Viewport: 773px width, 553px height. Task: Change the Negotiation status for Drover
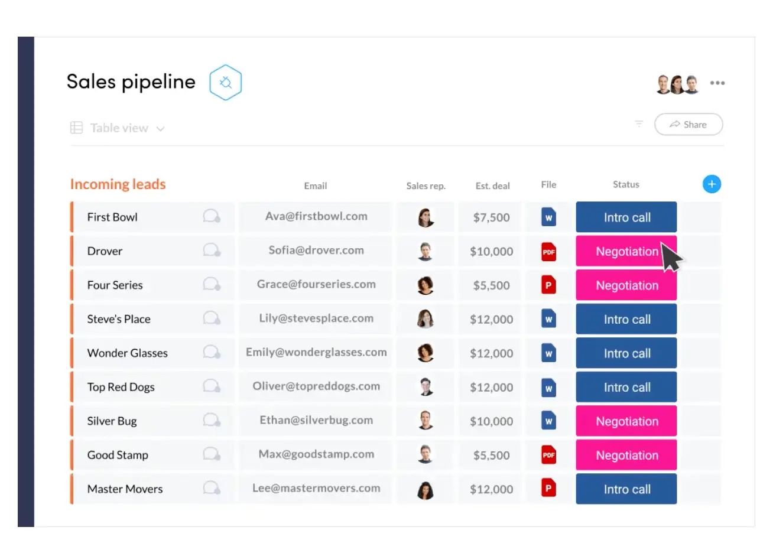click(x=626, y=252)
